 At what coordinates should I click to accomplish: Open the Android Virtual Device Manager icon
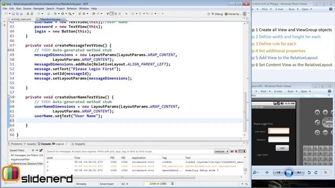32,14
